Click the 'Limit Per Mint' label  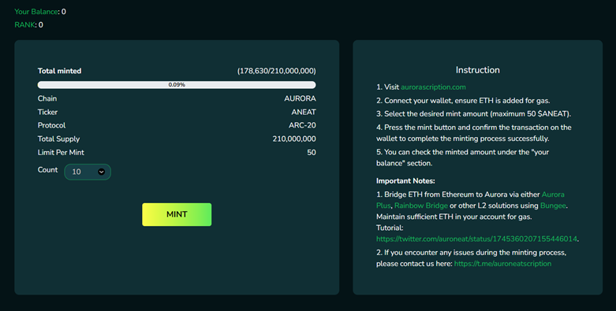[61, 152]
